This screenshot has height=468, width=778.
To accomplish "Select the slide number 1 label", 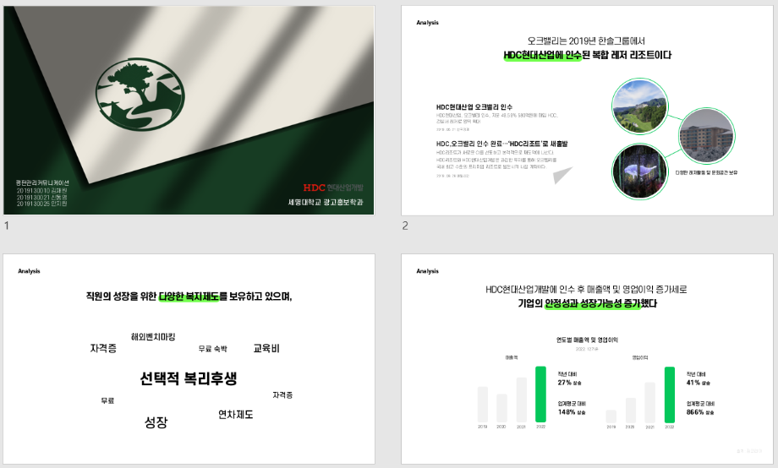I will click(7, 226).
